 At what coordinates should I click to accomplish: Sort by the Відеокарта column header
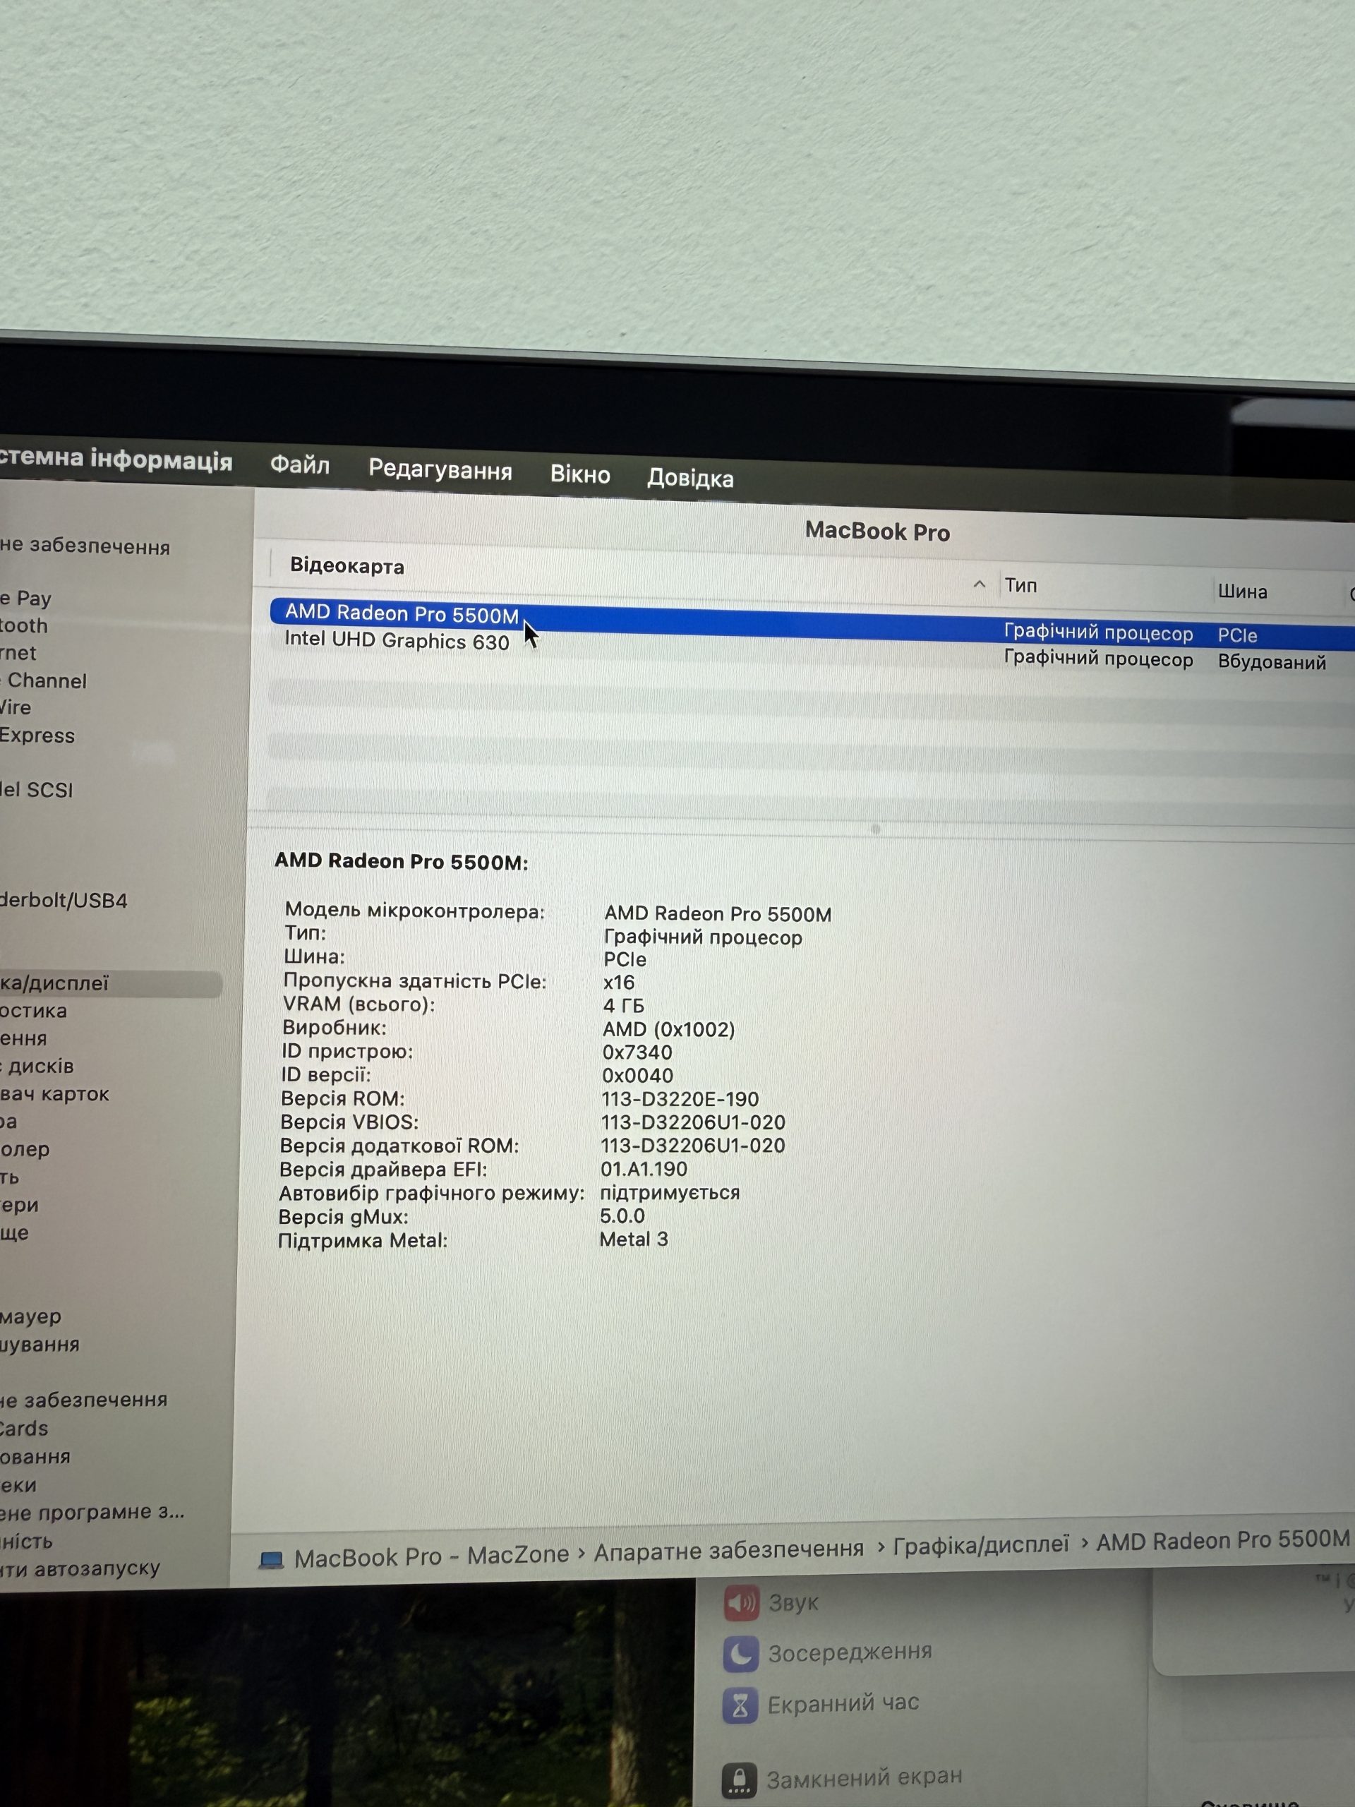pos(347,566)
